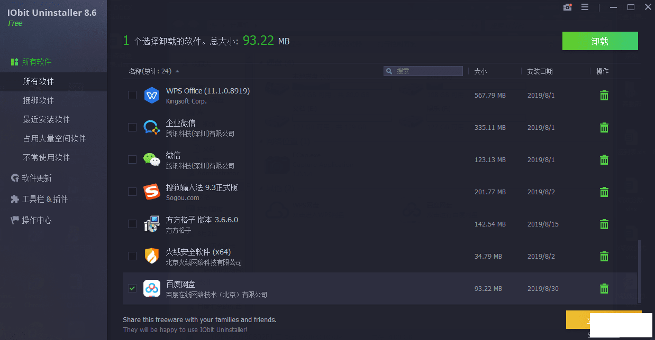Viewport: 655px width, 340px height.
Task: Open the hamburger options menu
Action: (x=585, y=7)
